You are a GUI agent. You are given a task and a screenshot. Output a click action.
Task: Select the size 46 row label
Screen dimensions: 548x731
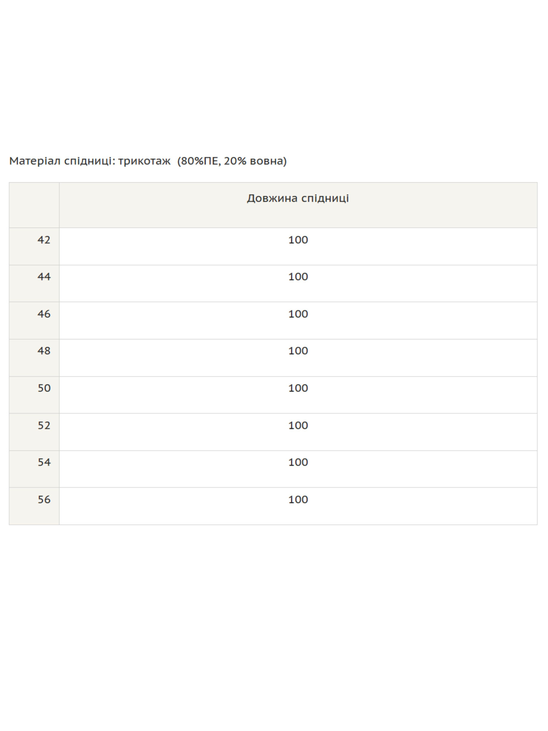[x=44, y=314]
